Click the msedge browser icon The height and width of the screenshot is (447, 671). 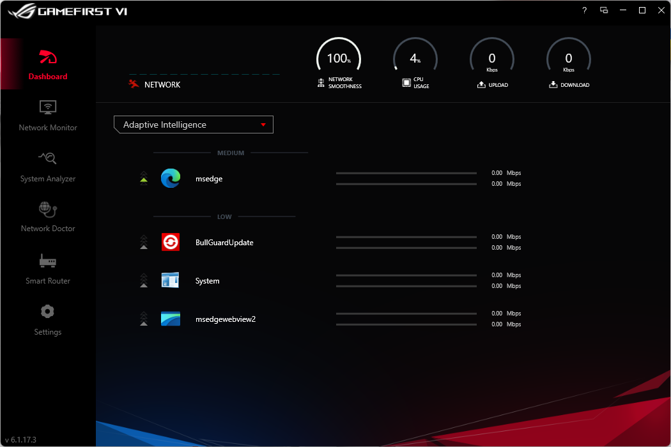coord(171,178)
